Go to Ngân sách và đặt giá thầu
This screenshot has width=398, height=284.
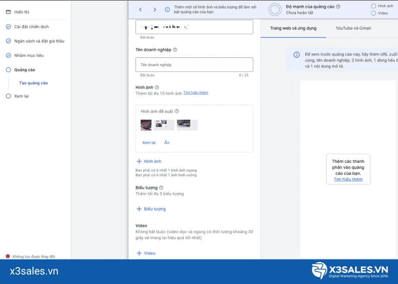tap(39, 41)
